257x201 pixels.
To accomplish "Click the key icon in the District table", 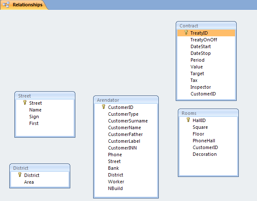I will [19, 175].
